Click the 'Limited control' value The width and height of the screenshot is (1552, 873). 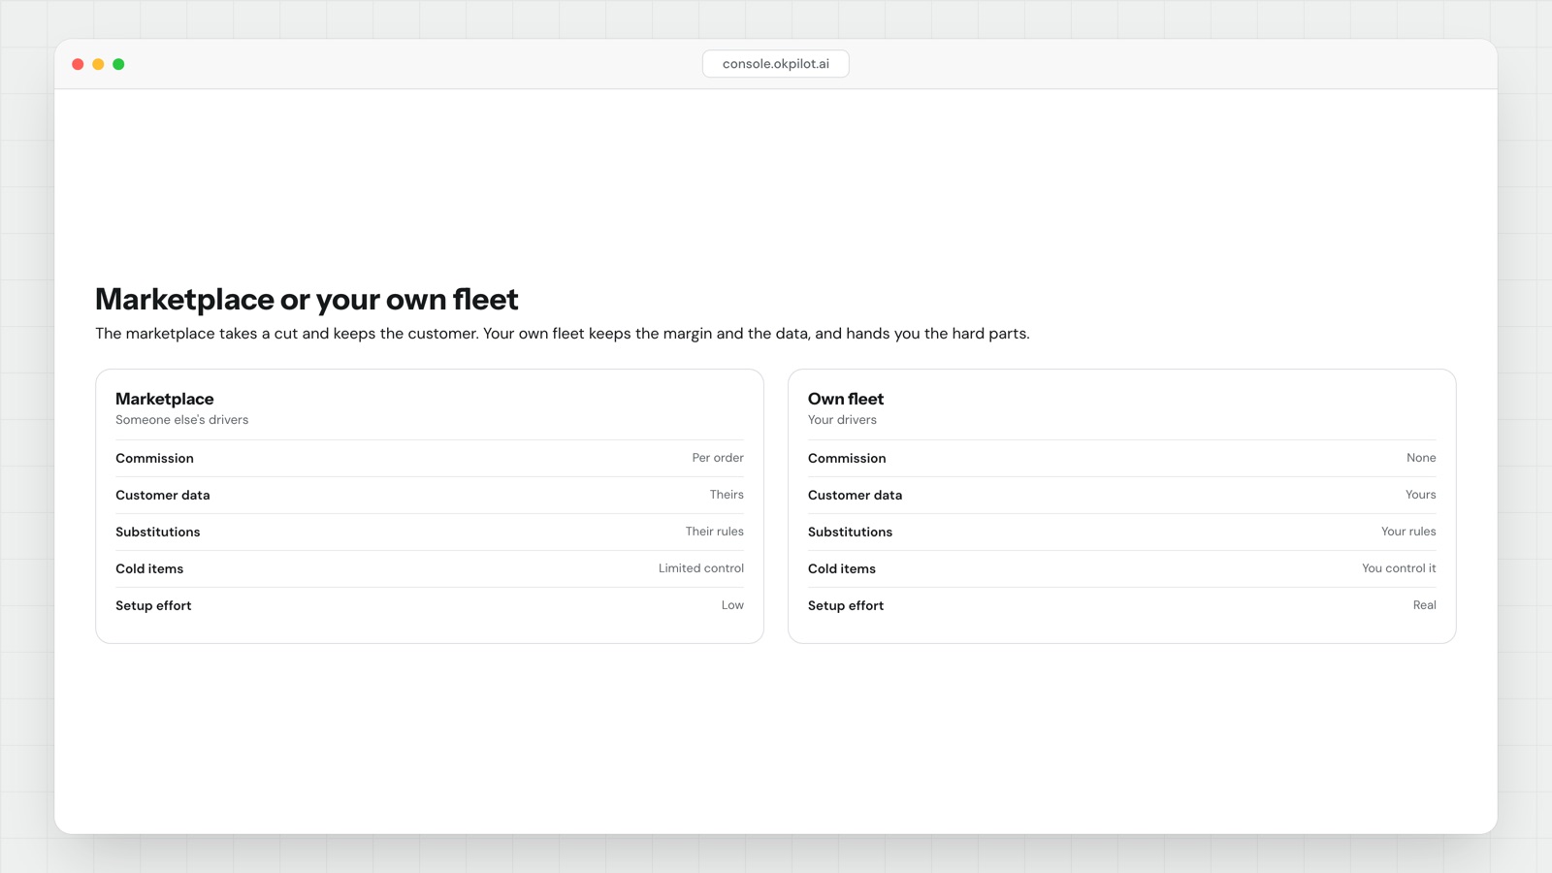[x=701, y=568]
